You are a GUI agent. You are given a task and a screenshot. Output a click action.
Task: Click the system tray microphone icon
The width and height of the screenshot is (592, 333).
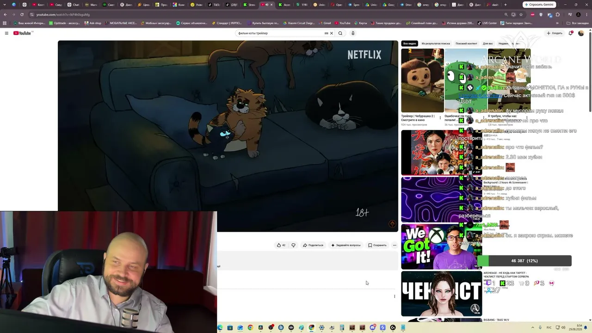tap(540, 327)
